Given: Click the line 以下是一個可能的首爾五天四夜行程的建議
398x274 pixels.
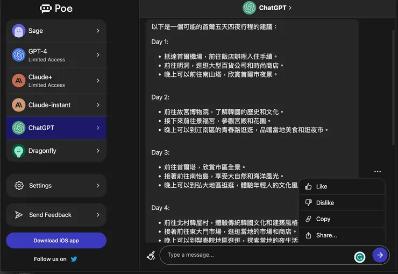Looking at the screenshot, I should 214,27.
